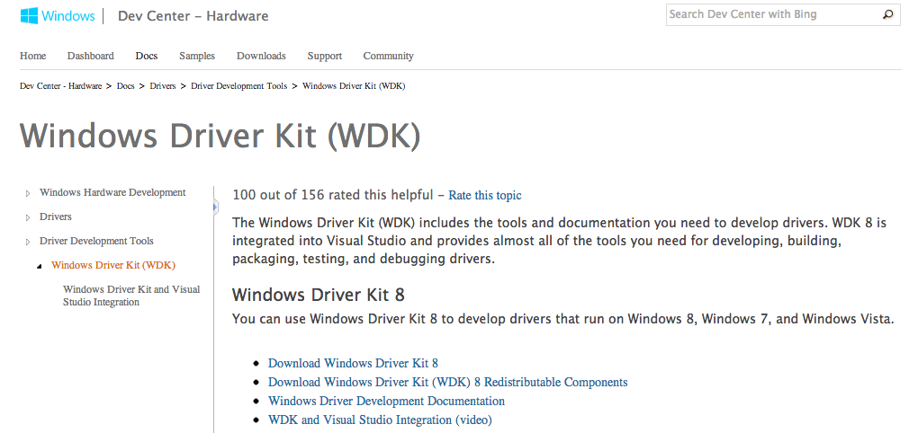The height and width of the screenshot is (433, 918).
Task: Open Driver Development Tools in the sidebar
Action: [x=96, y=241]
